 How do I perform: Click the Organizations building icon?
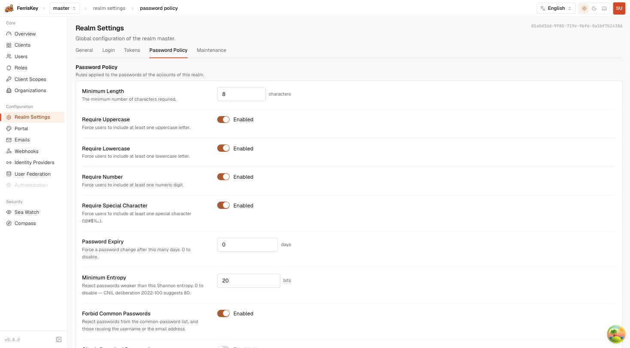(x=9, y=90)
